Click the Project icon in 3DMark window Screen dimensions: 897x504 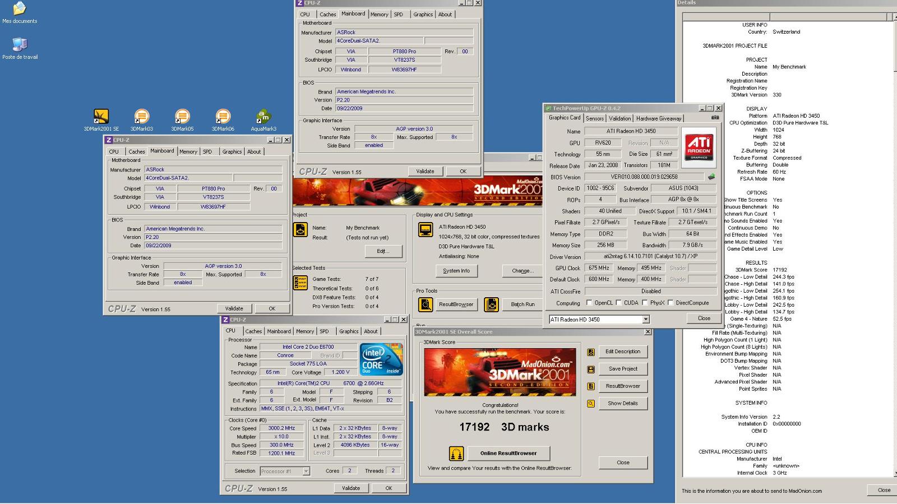(x=300, y=230)
